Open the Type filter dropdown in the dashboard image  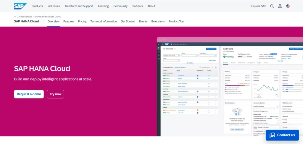(x=172, y=60)
